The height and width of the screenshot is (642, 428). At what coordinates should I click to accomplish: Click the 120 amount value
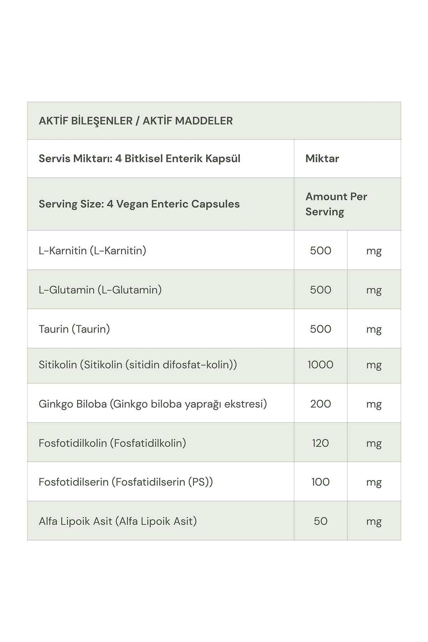320,443
